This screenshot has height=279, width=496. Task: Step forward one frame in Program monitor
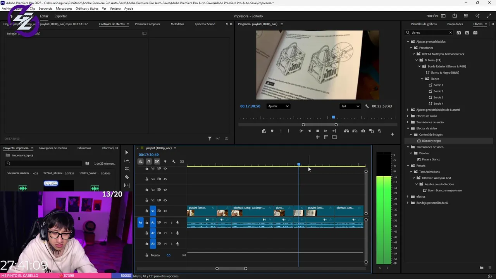click(325, 131)
